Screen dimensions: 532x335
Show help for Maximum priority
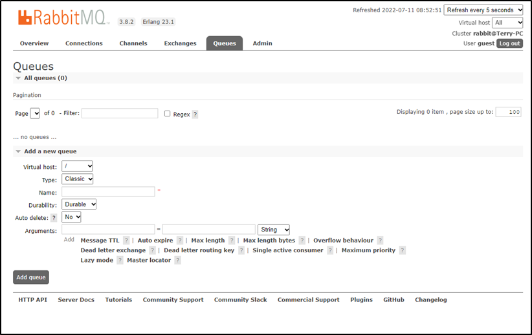tap(403, 250)
